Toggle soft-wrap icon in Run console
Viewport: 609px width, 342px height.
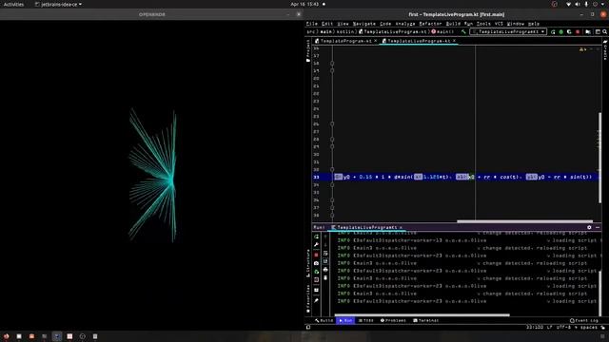click(x=325, y=254)
